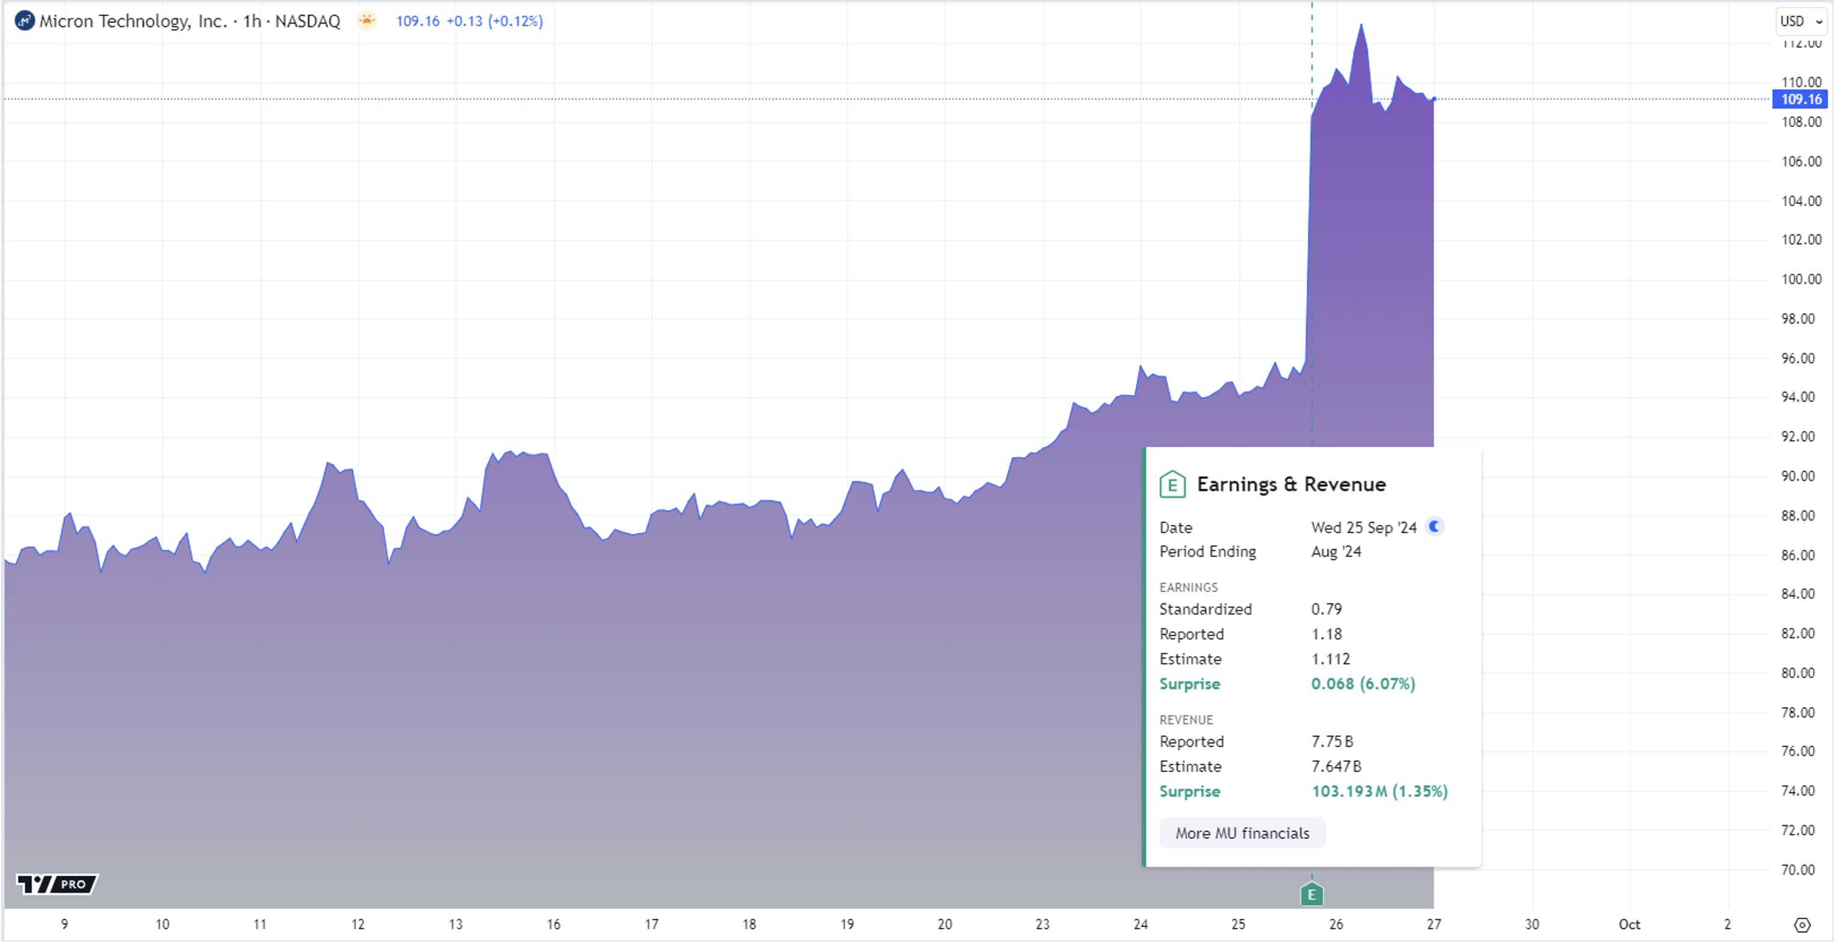The image size is (1836, 944).
Task: Click the +0.13 (+0.12%) change value
Action: (x=494, y=22)
